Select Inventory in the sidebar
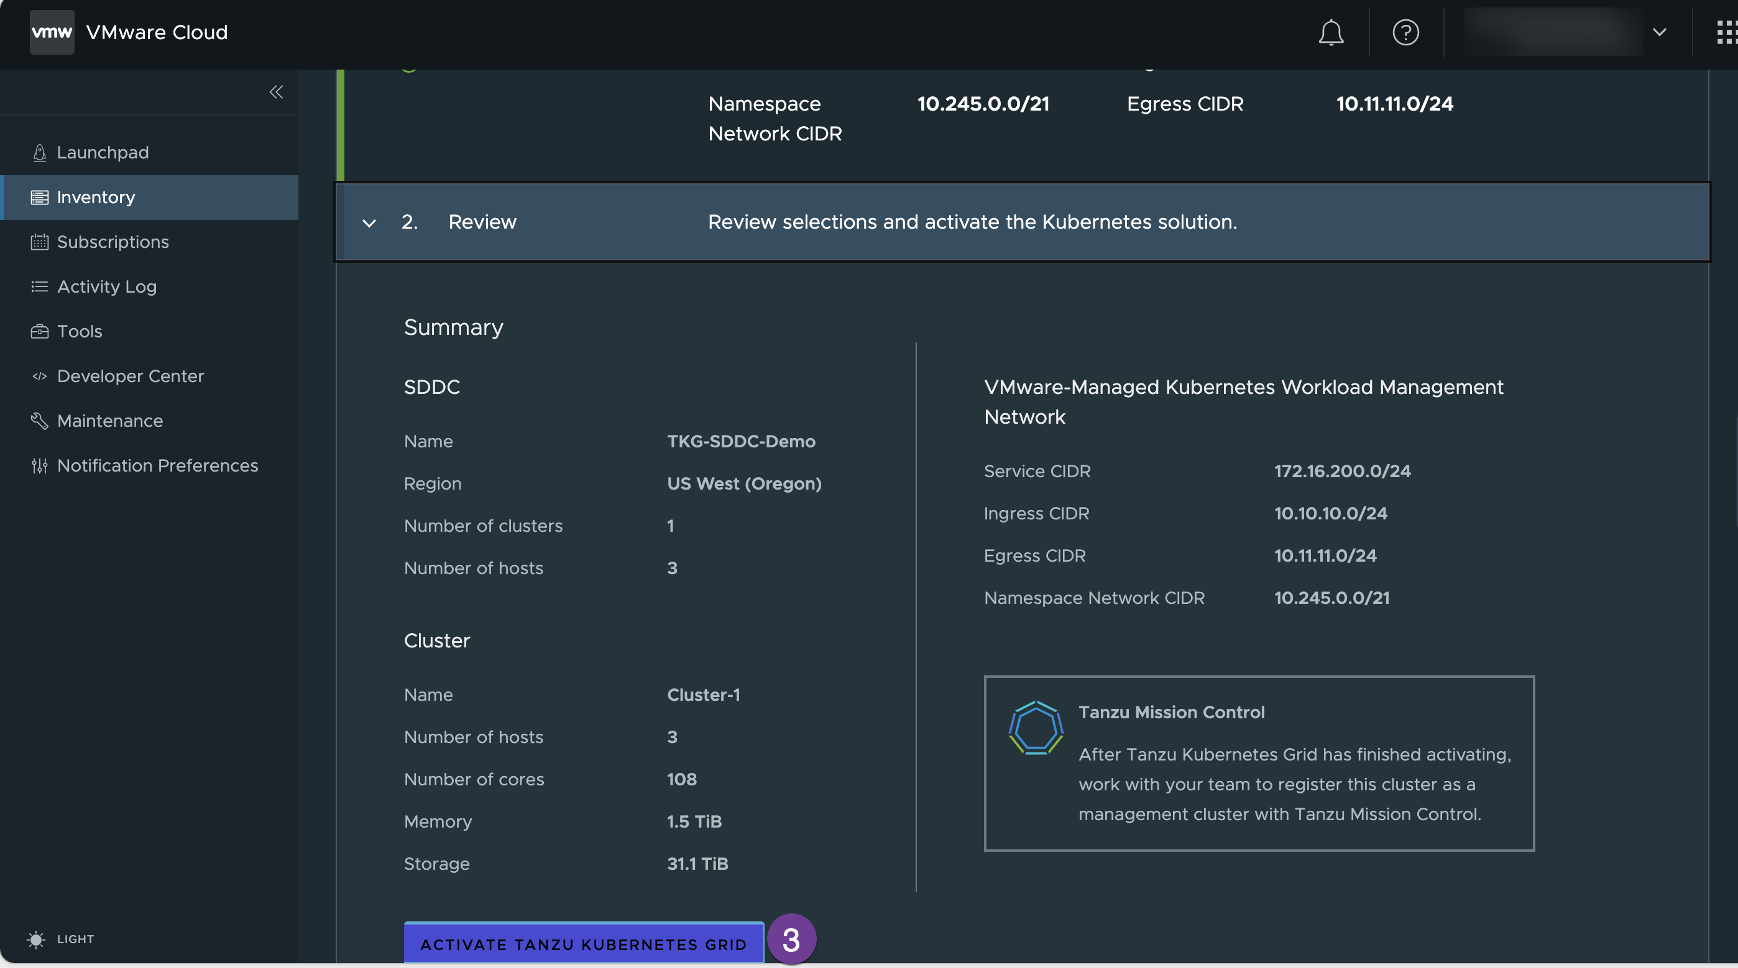 [150, 197]
